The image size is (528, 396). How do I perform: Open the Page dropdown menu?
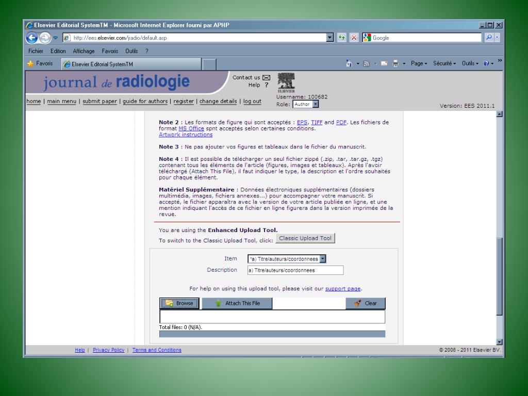[x=419, y=63]
